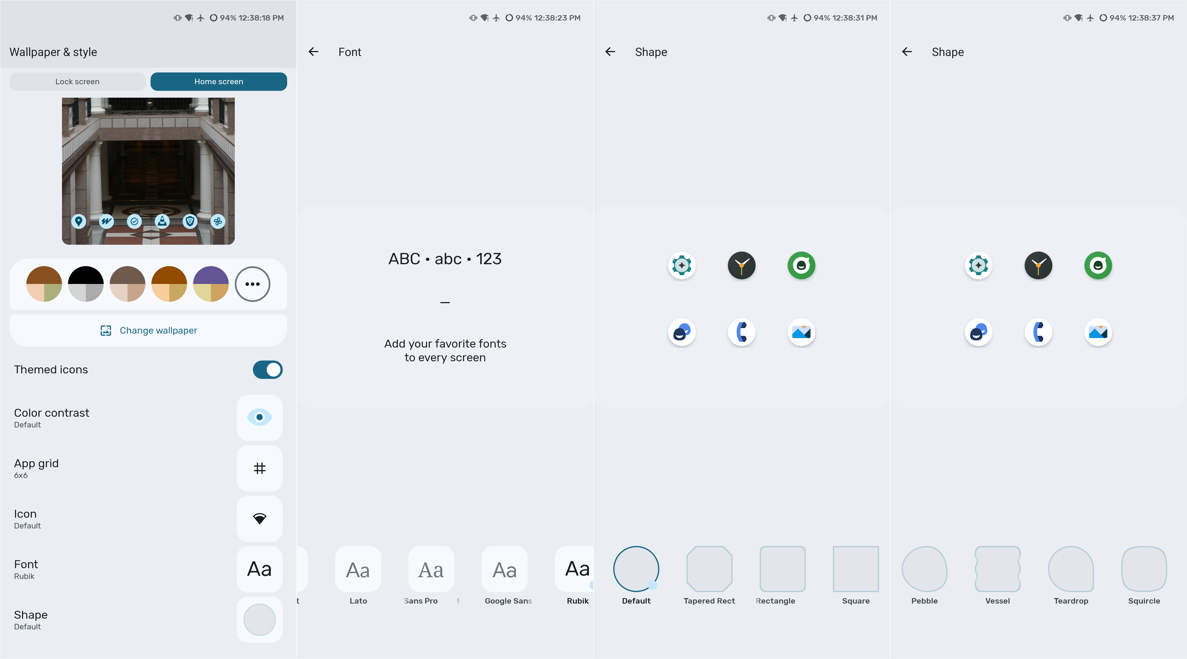Select the Tapered Rect shape option
Viewport: 1187px width, 659px height.
[x=709, y=569]
